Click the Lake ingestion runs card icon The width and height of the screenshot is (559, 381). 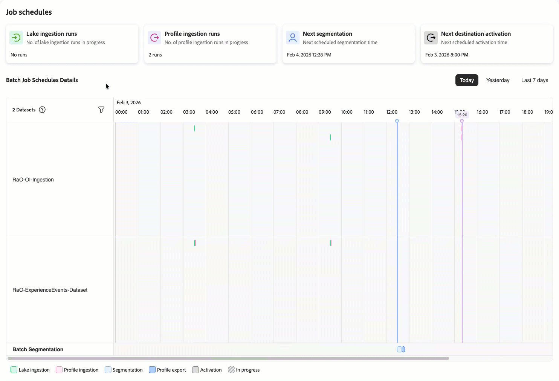[16, 38]
